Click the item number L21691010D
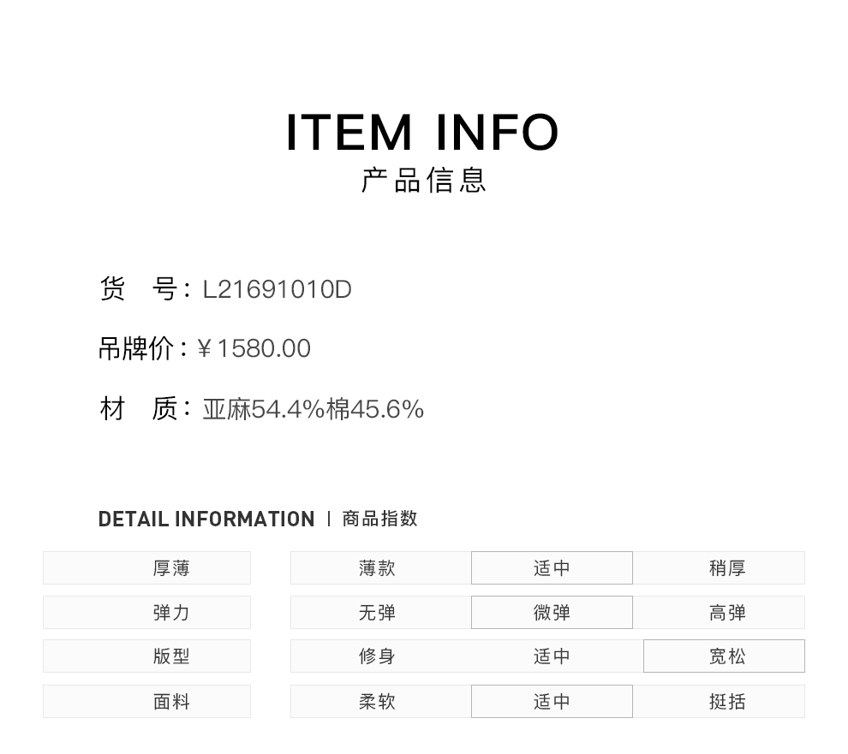The image size is (848, 754). click(277, 289)
